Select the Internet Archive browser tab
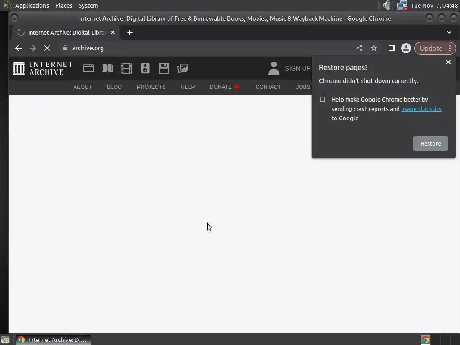This screenshot has width=460, height=345. click(66, 32)
